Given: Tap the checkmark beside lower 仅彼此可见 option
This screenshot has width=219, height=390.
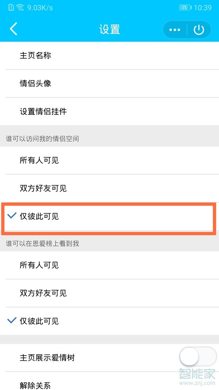Looking at the screenshot, I should point(11,321).
